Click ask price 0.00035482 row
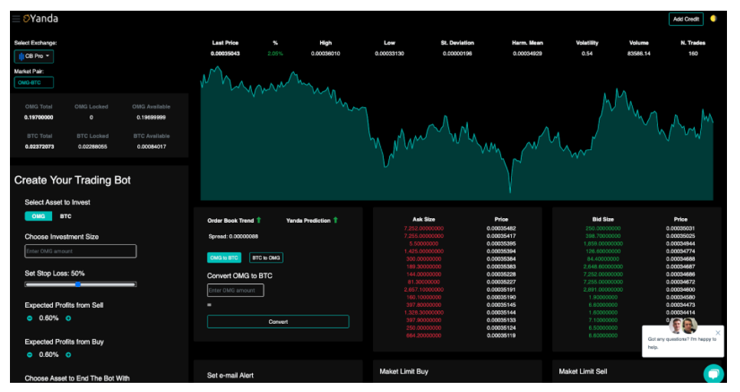Viewport: 740px width, 392px height. coord(501,228)
